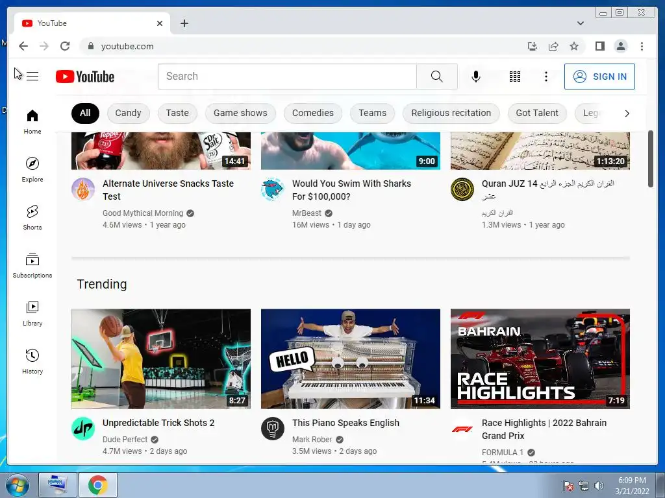
Task: Select the Got Talent chip
Action: pyautogui.click(x=537, y=113)
